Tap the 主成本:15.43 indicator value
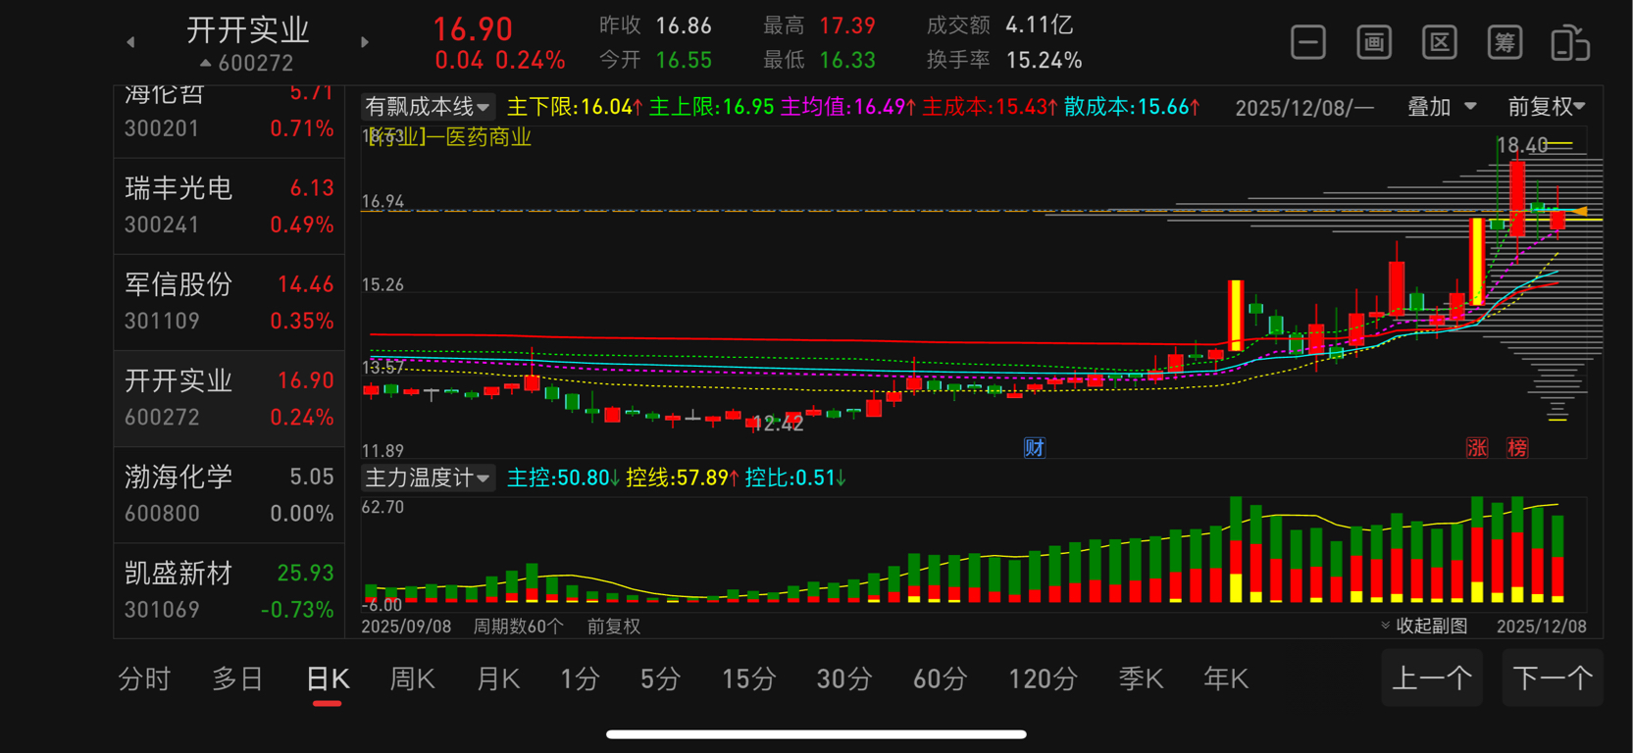 point(990,106)
